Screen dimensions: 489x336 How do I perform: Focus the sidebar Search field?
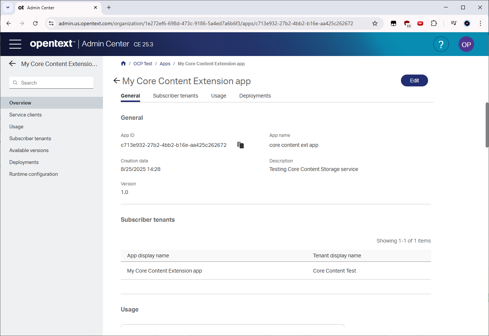[51, 83]
